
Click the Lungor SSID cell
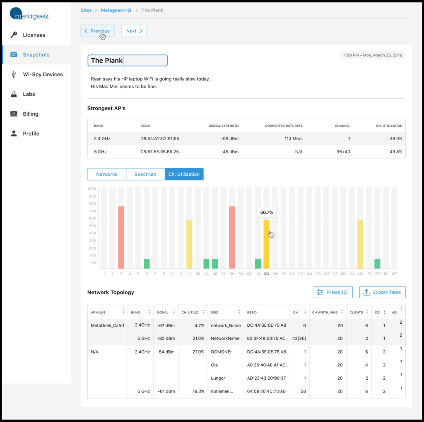pyautogui.click(x=218, y=378)
